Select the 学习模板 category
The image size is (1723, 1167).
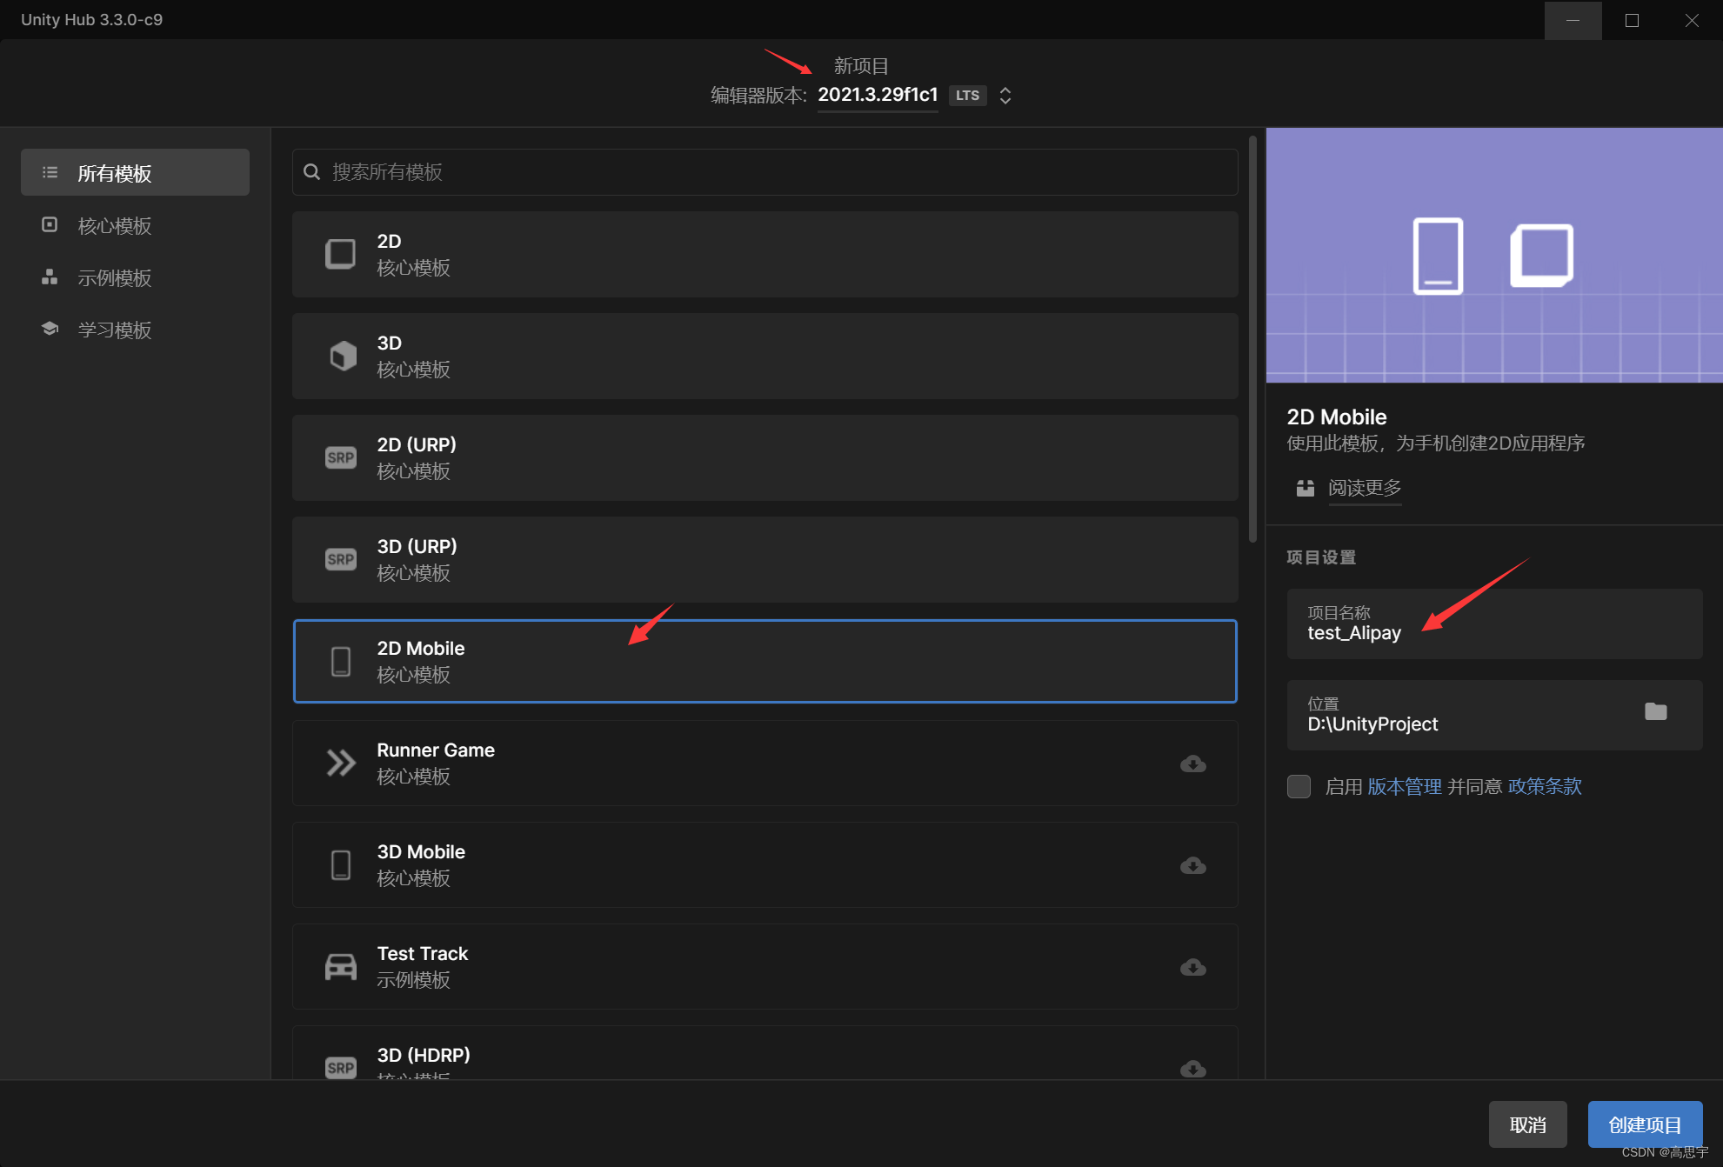pyautogui.click(x=135, y=330)
